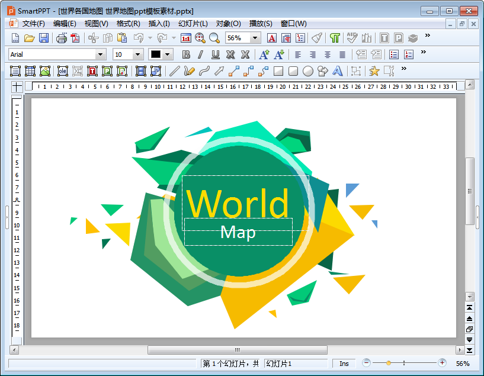Open the black font color swatch
This screenshot has width=484, height=376.
156,54
